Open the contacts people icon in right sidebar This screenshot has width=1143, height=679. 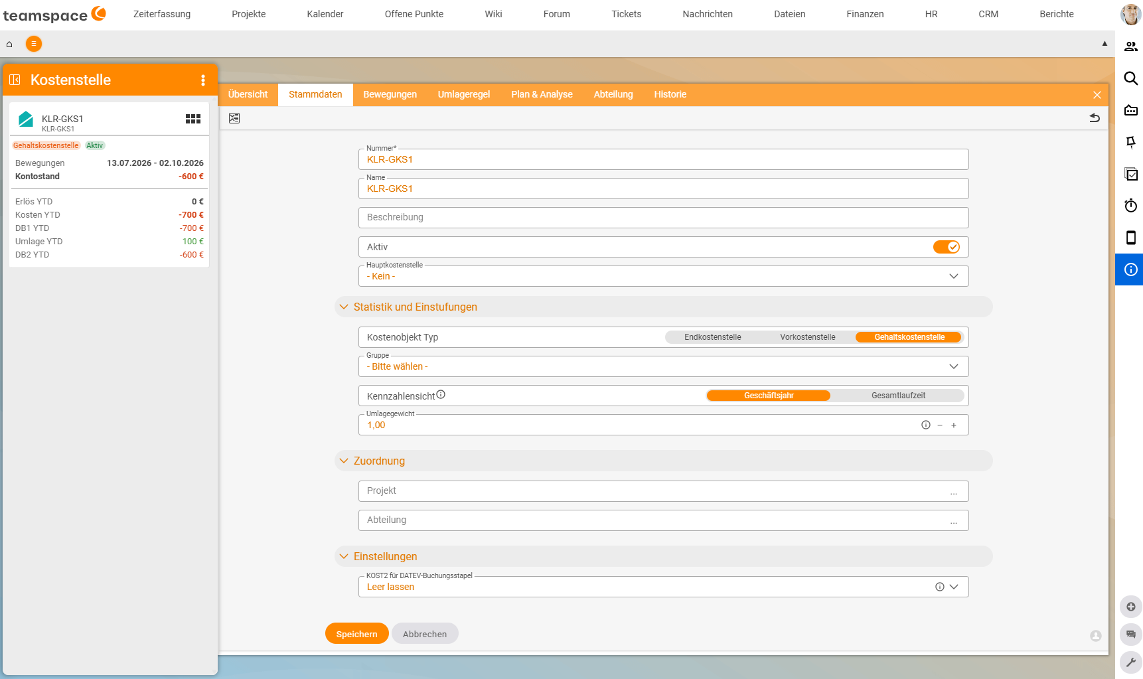(x=1131, y=46)
